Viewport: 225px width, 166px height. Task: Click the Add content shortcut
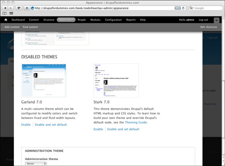pos(12,27)
